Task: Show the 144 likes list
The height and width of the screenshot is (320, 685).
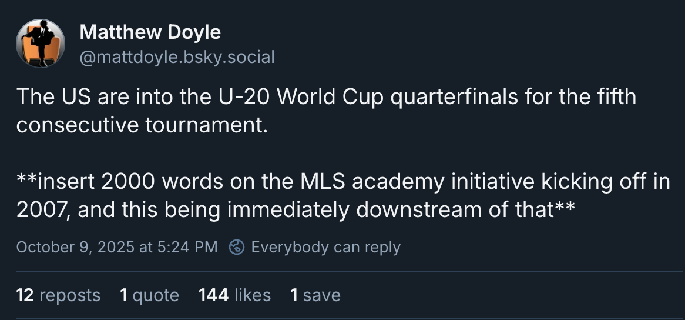Action: point(234,295)
